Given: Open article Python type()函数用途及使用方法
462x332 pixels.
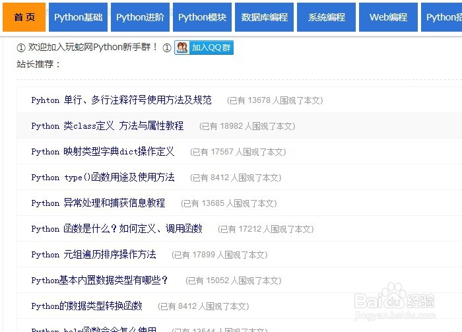Looking at the screenshot, I should coord(103,177).
